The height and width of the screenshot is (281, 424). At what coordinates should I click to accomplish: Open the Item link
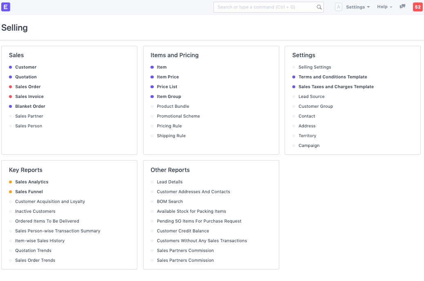pyautogui.click(x=162, y=67)
